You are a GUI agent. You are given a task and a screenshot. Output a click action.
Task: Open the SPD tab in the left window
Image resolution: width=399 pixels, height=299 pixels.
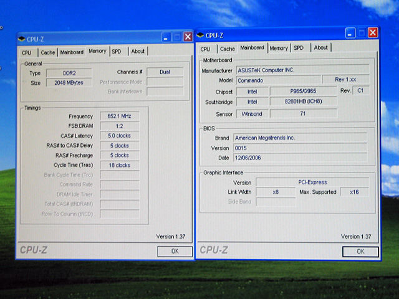pos(117,52)
